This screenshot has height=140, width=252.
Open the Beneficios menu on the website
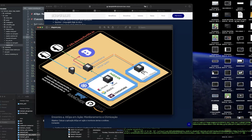[112, 16]
